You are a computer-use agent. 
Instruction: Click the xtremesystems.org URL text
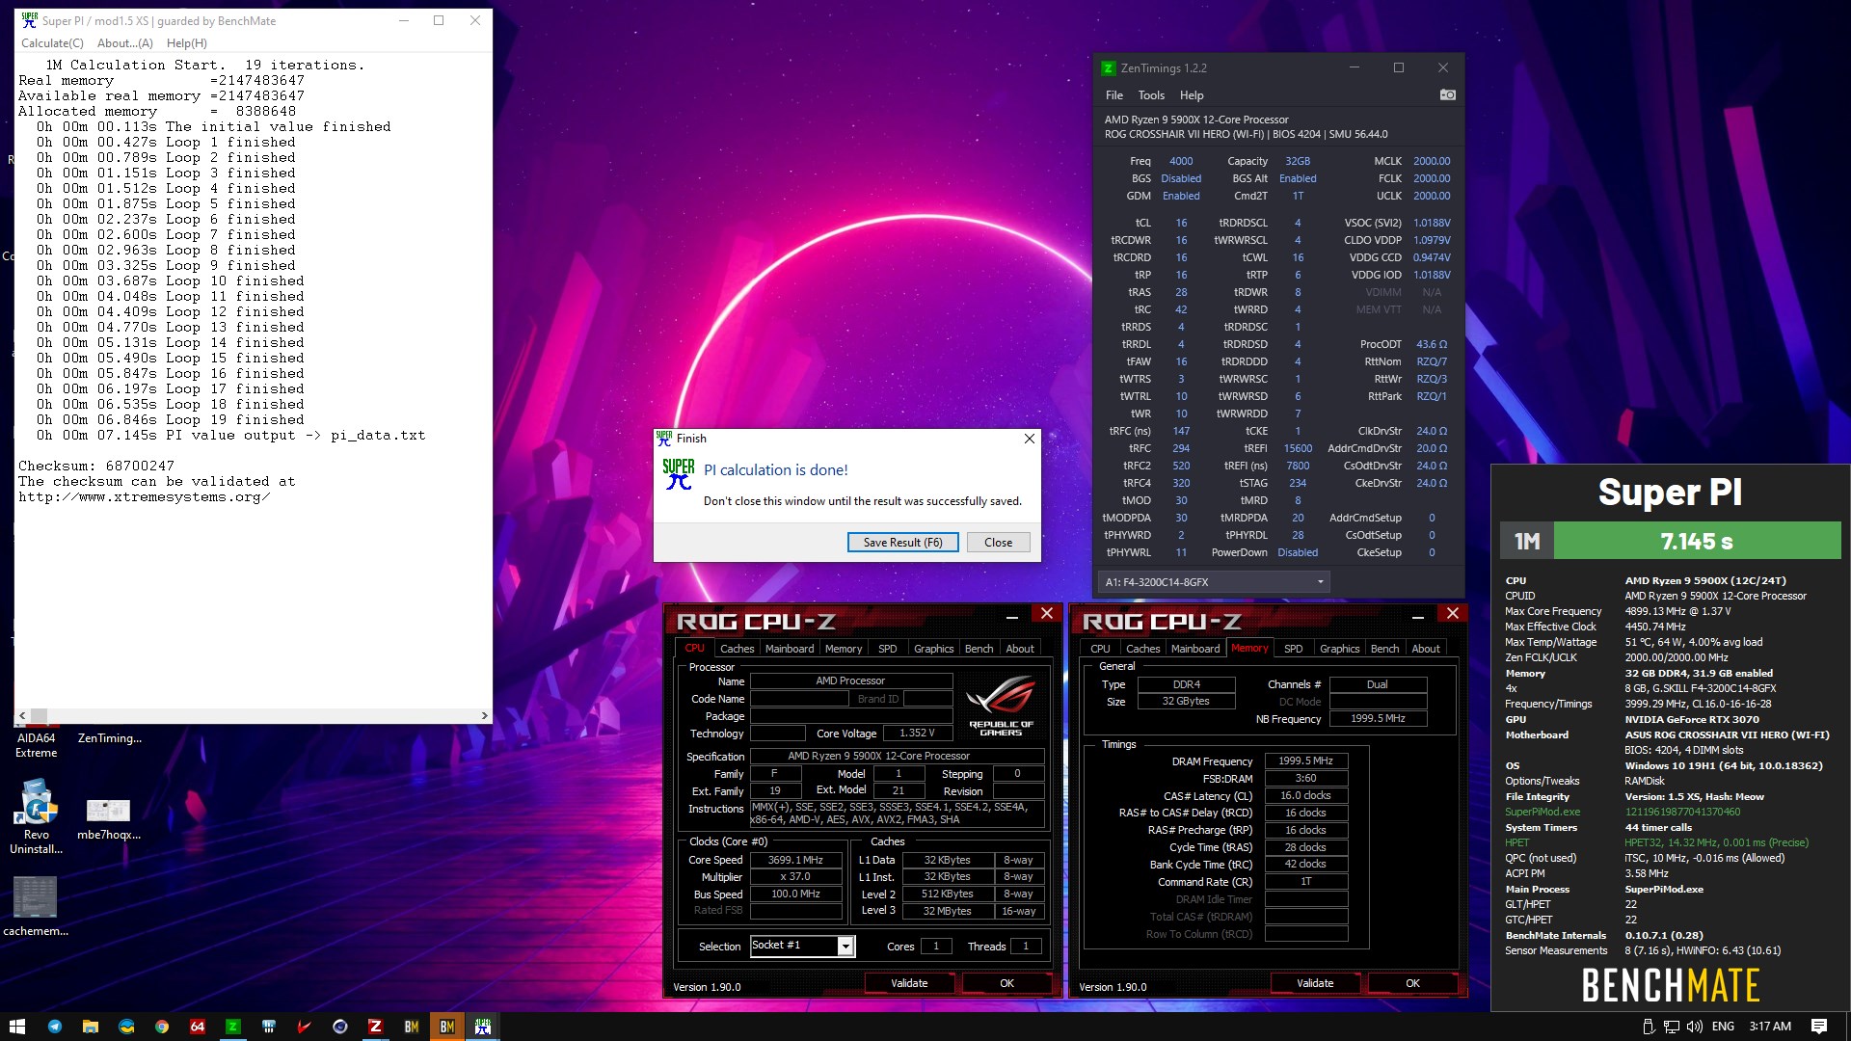click(144, 497)
